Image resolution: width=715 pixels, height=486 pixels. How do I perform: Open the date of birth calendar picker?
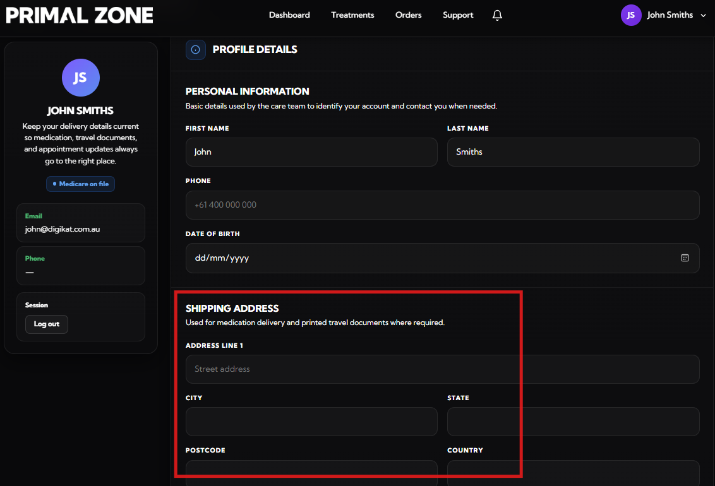(x=685, y=258)
